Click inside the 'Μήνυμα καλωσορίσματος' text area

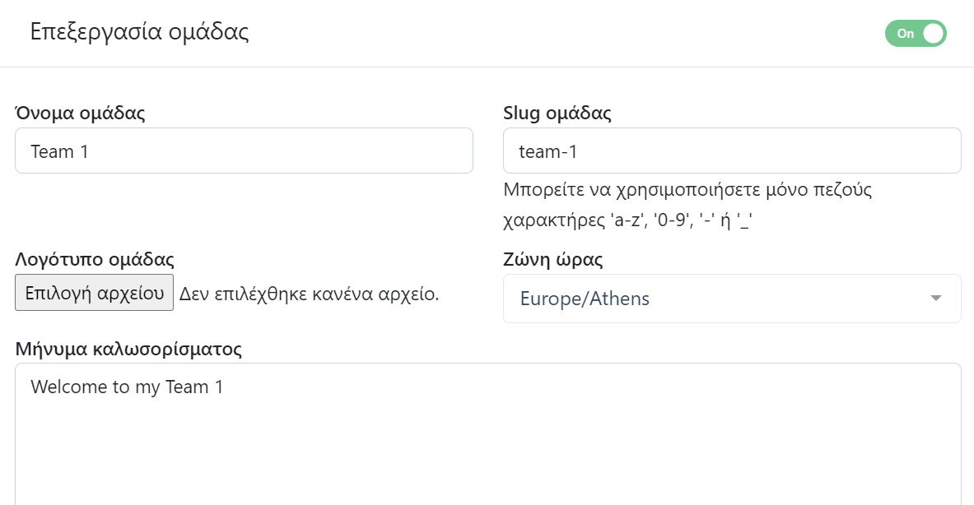(x=487, y=444)
